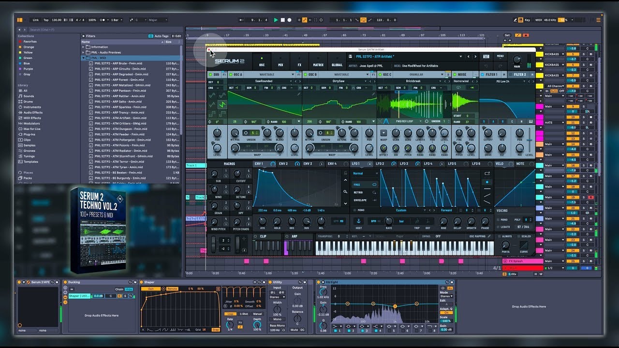This screenshot has height=348, width=619.
Task: Toggle OSC B power switch
Action: [305, 75]
